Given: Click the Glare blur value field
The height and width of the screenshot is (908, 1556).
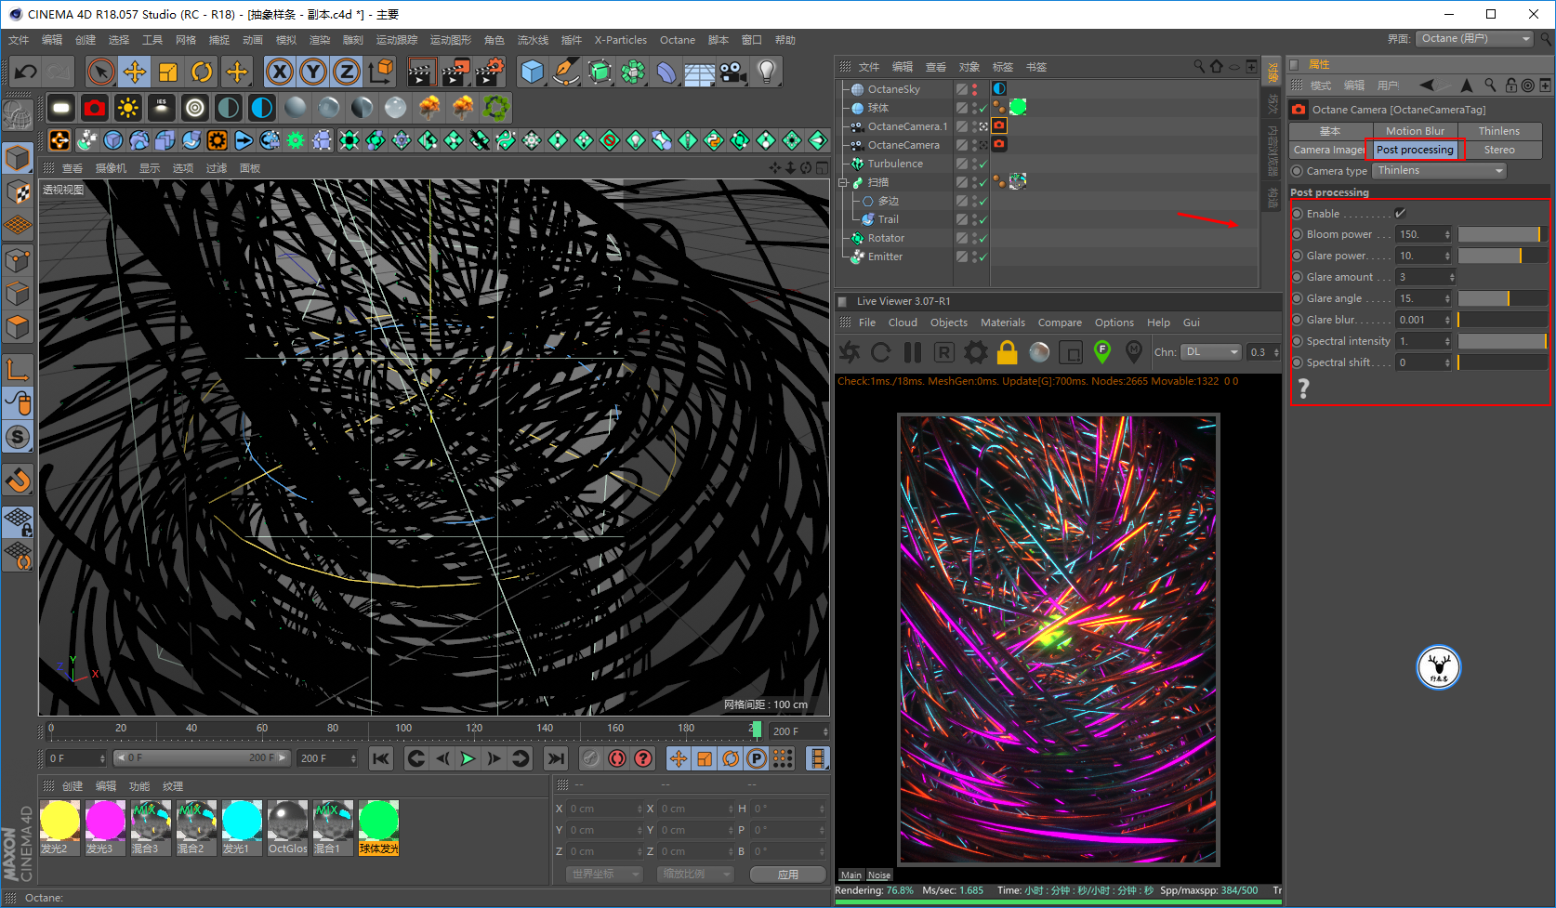Looking at the screenshot, I should pyautogui.click(x=1419, y=320).
